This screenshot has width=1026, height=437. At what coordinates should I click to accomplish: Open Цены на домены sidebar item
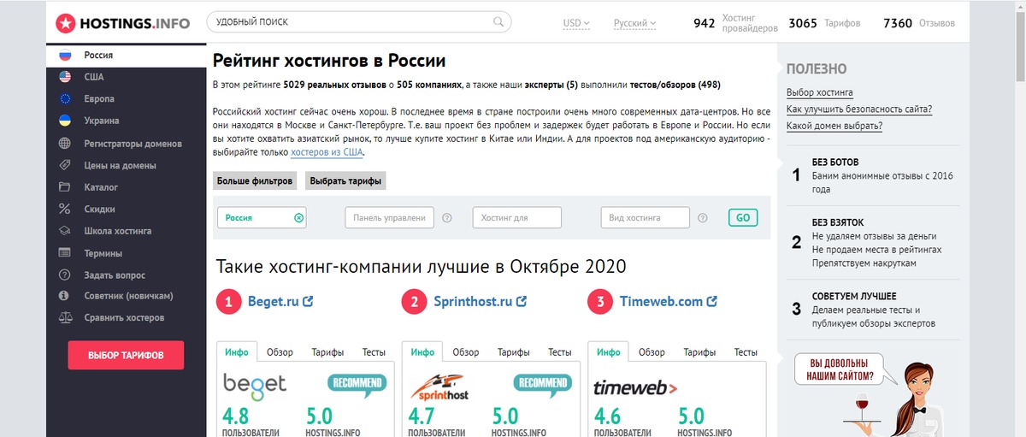point(120,165)
